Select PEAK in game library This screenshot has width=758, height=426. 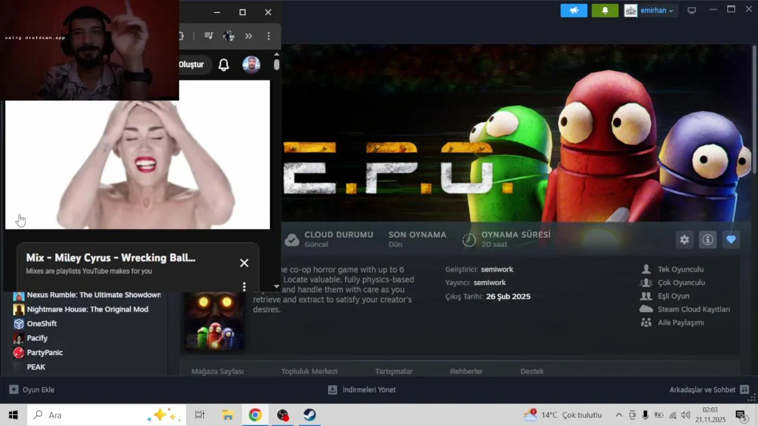(x=36, y=367)
